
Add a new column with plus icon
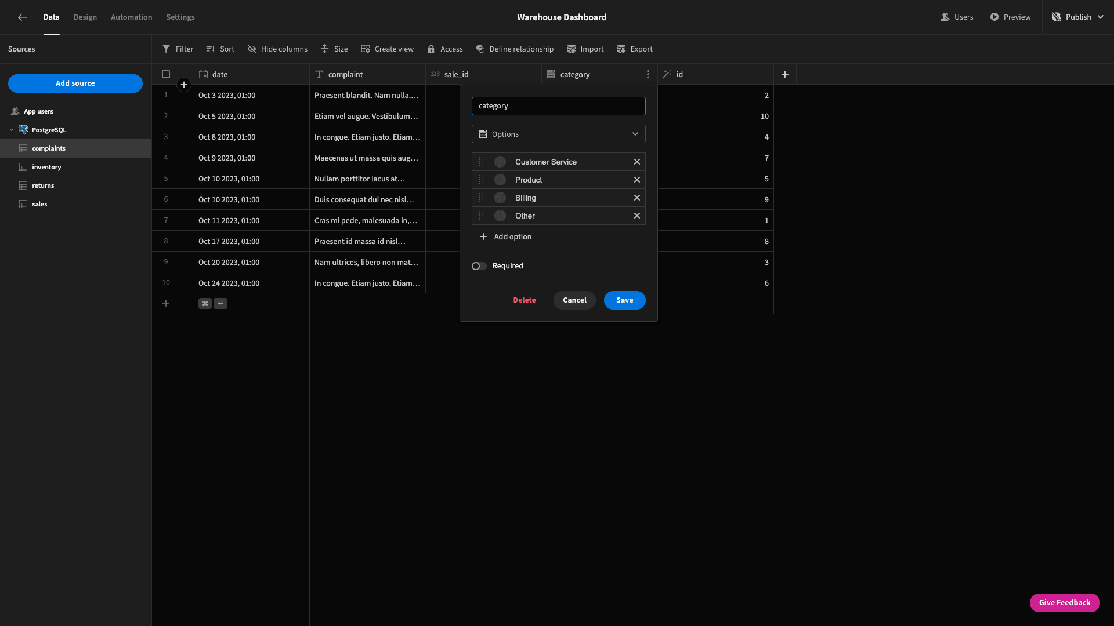click(785, 74)
